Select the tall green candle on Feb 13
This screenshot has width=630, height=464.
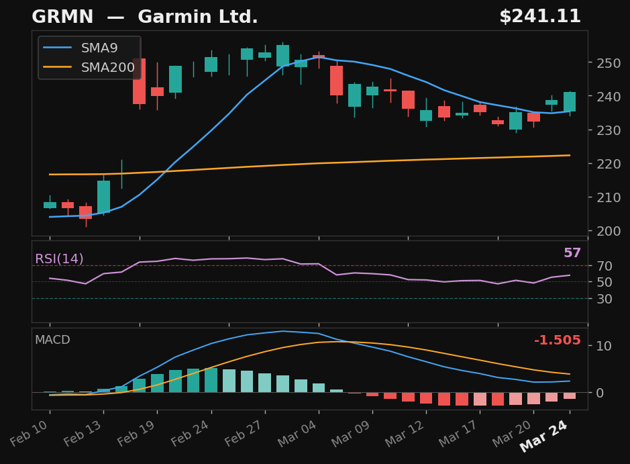point(104,195)
